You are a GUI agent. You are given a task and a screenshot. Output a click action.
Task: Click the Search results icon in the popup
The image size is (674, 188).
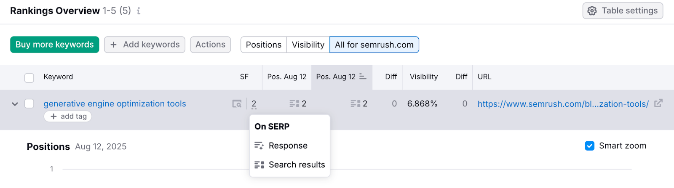(259, 165)
